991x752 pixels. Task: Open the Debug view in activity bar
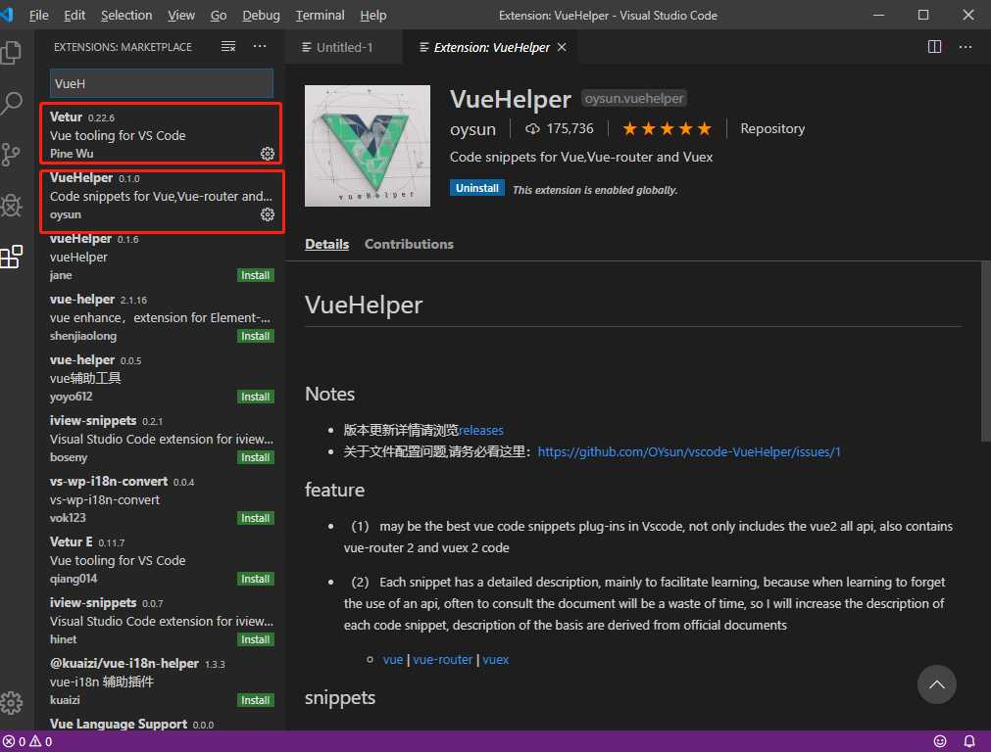(12, 206)
